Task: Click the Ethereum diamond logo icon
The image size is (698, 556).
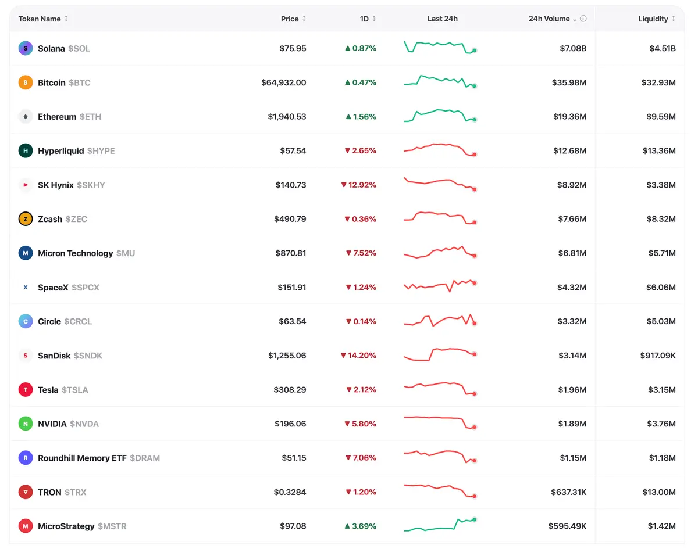Action: [x=26, y=117]
